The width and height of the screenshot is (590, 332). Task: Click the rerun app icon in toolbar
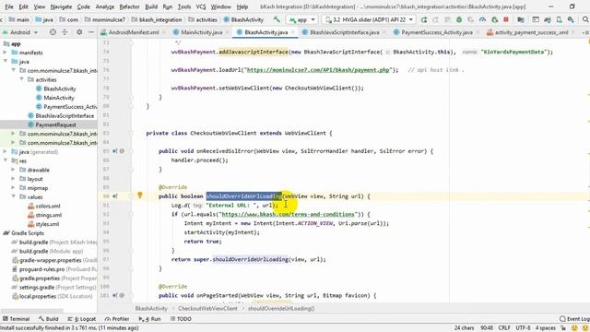click(424, 19)
